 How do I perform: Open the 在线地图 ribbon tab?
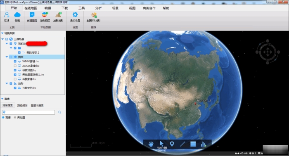[31, 8]
